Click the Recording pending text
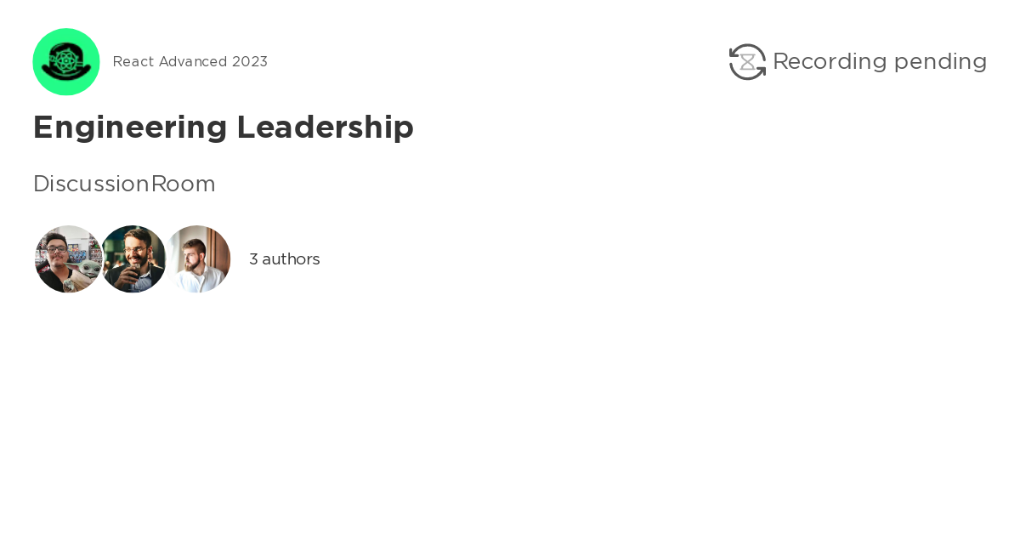The height and width of the screenshot is (534, 1020). [880, 61]
